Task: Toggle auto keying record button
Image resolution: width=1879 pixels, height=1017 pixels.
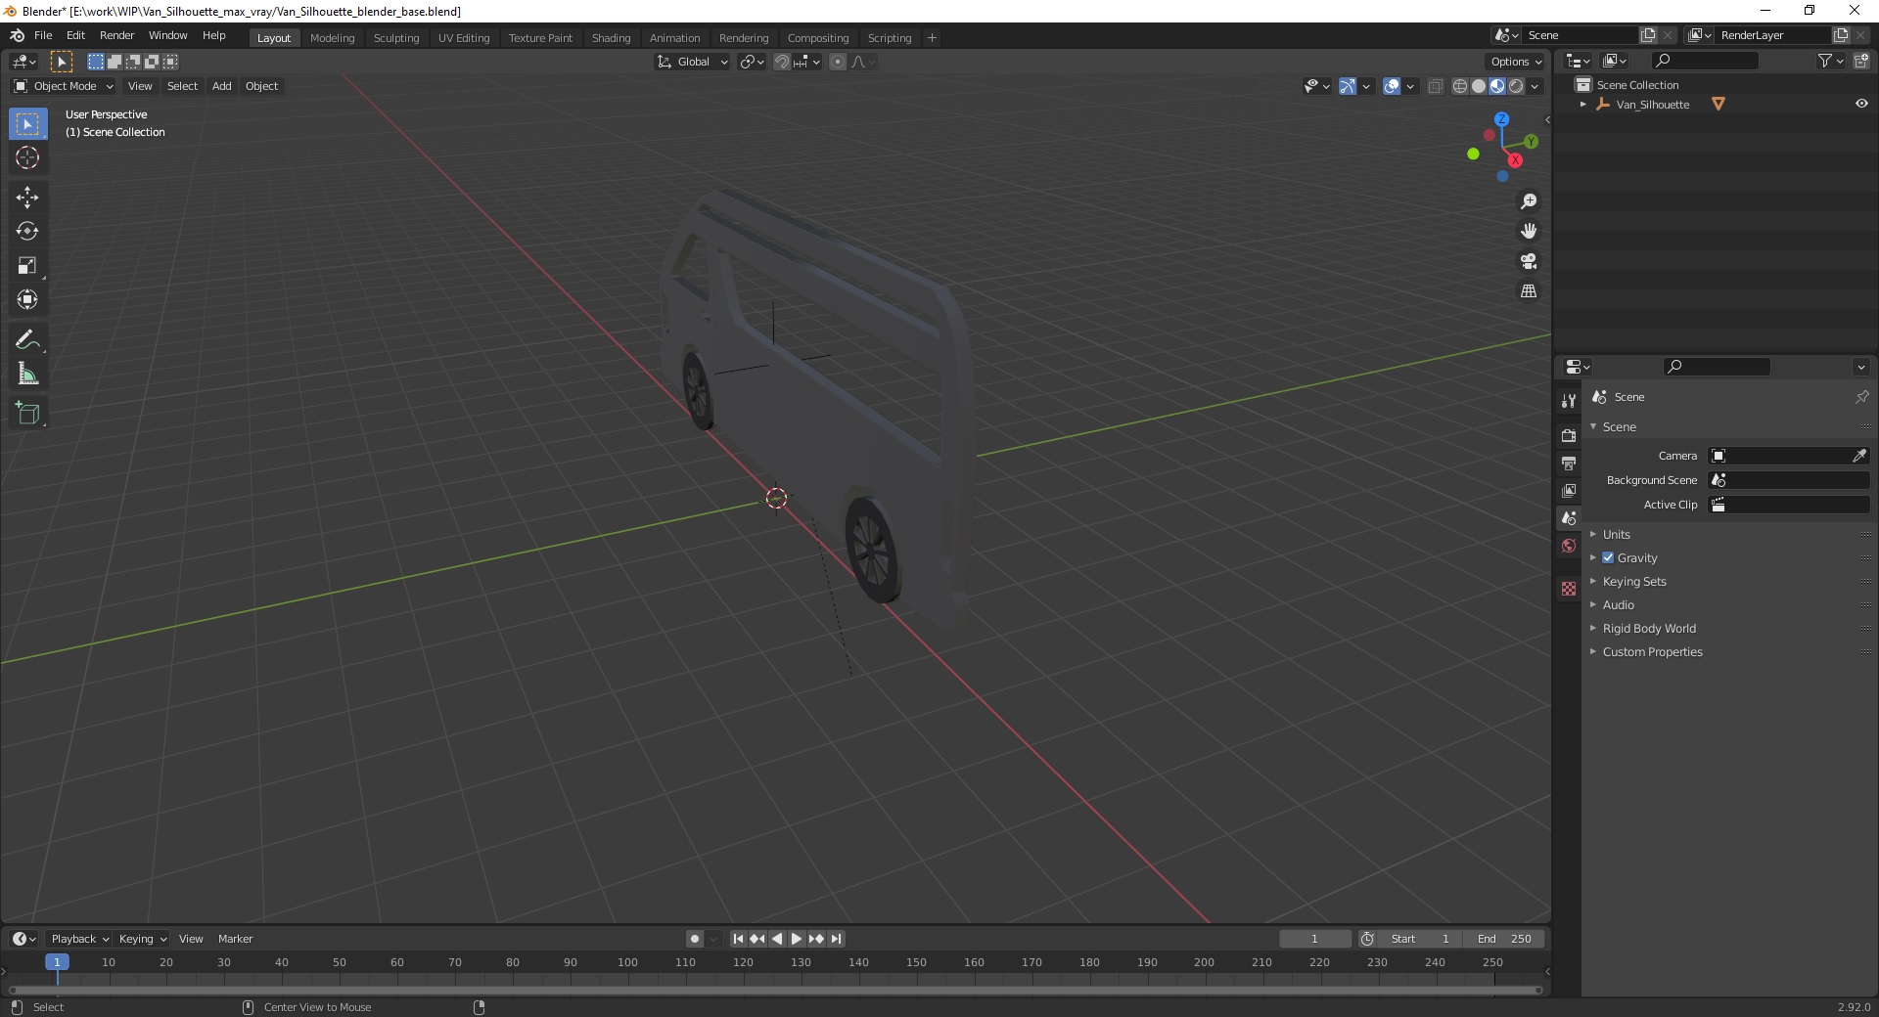Action: point(695,939)
